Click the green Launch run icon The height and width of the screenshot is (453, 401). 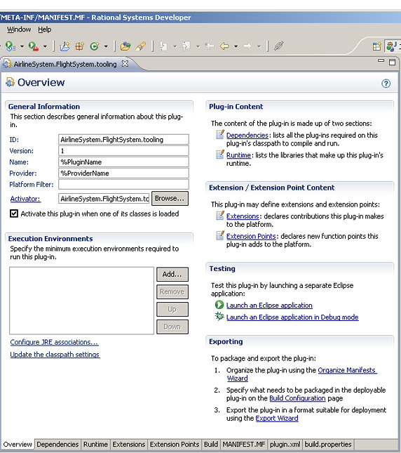pyautogui.click(x=219, y=305)
